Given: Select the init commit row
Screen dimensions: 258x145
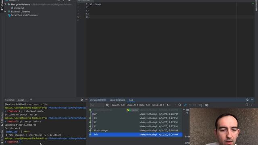Looking at the screenshot, I should [x=135, y=135].
